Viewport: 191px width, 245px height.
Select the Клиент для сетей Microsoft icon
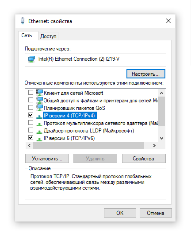39,93
